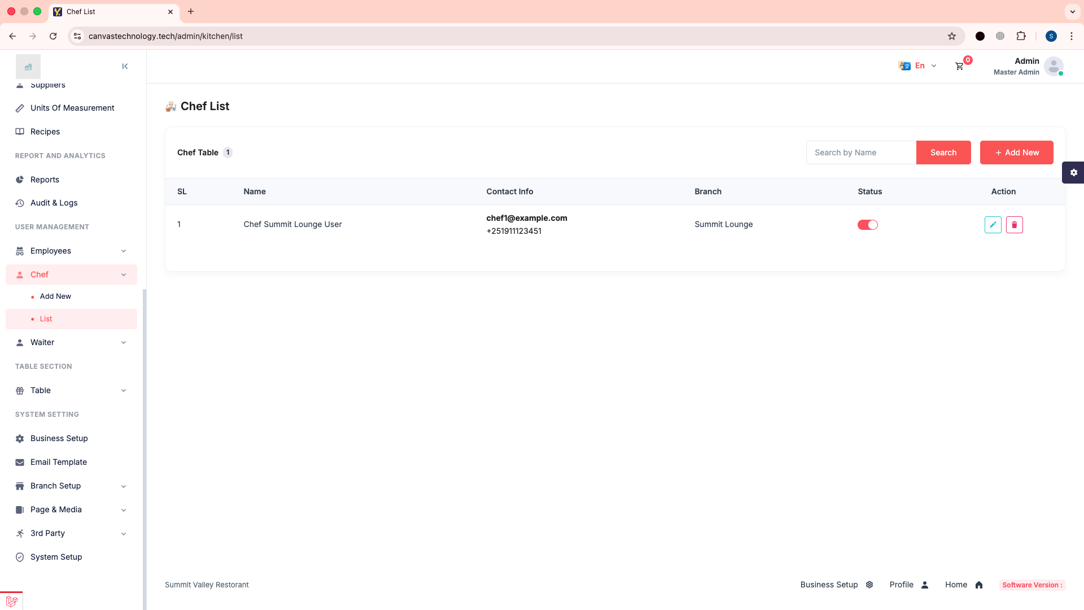Open Add New under Chef menu

55,297
